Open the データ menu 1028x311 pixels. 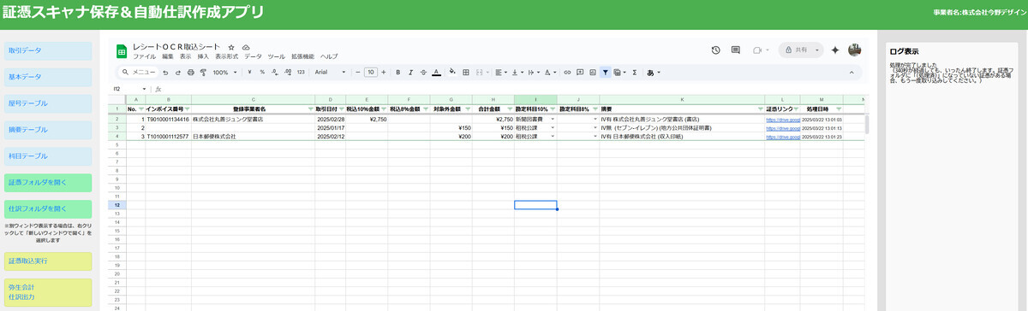[x=253, y=56]
